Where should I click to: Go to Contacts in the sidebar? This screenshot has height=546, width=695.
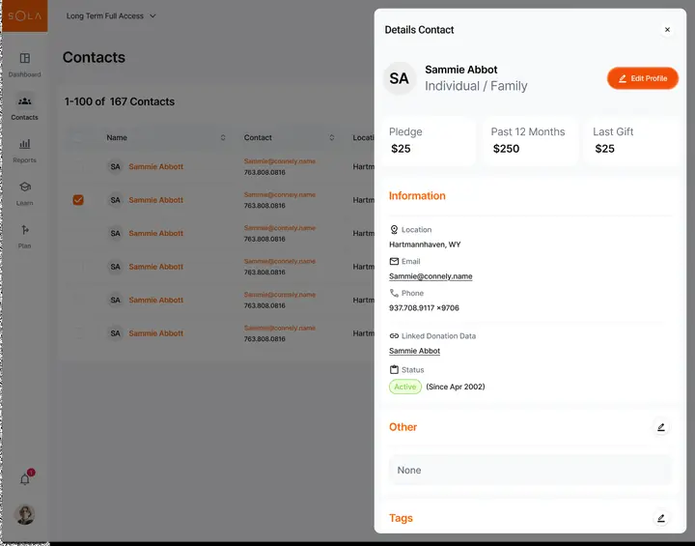[x=25, y=107]
